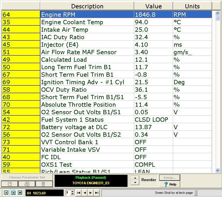222x197 pixels.
Task: Step forward one frame
Action: [90, 193]
